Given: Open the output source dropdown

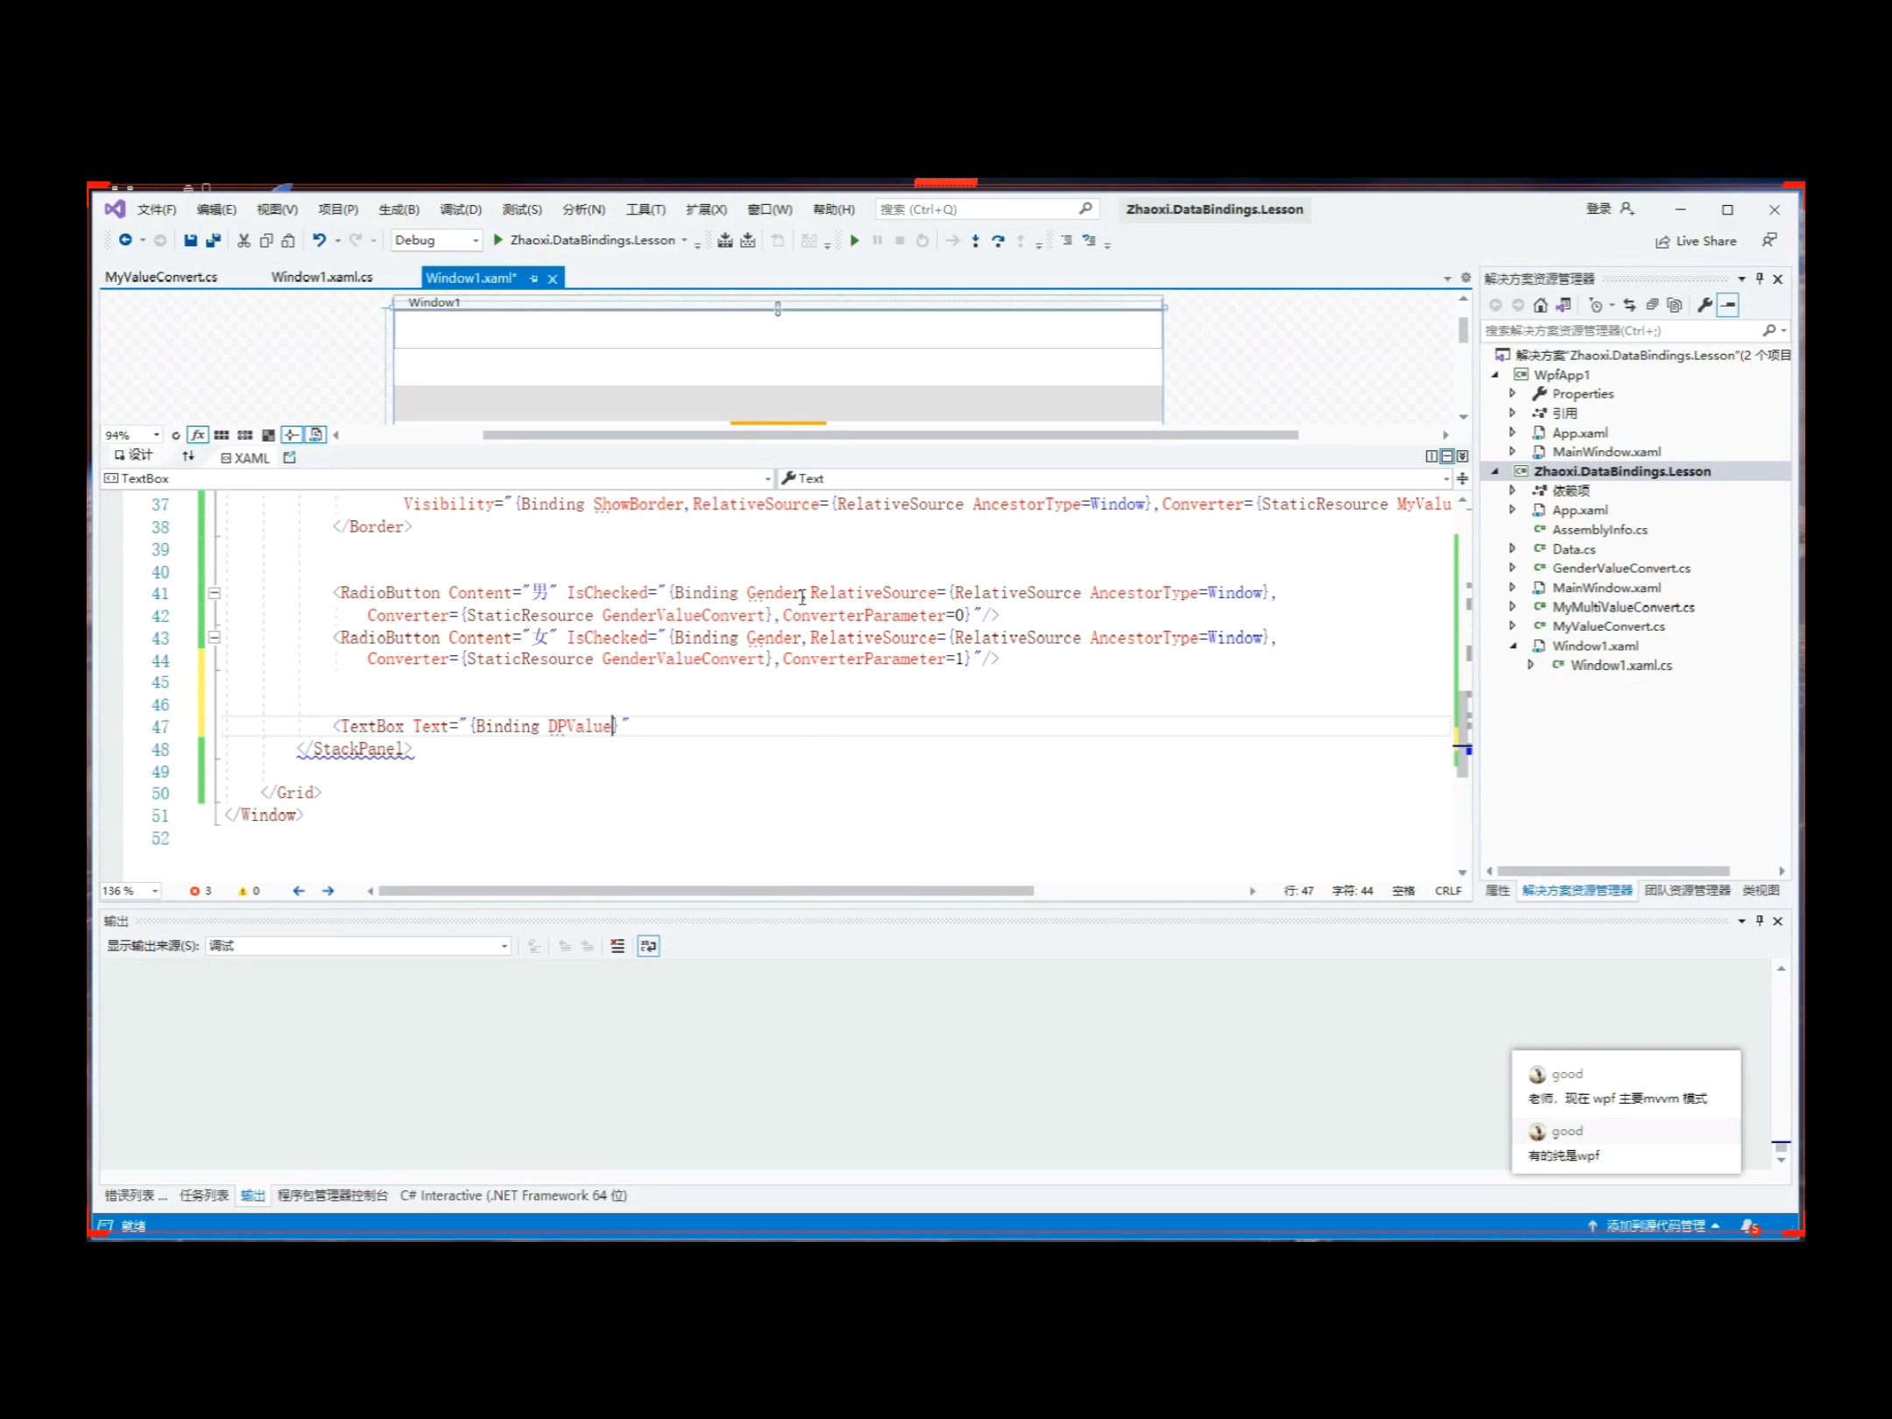Looking at the screenshot, I should pyautogui.click(x=504, y=946).
